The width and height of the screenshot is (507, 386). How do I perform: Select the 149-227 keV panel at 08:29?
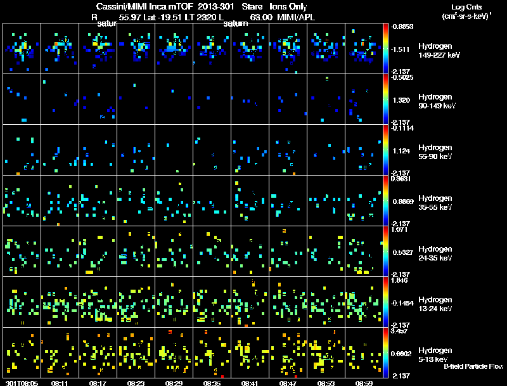(x=174, y=49)
